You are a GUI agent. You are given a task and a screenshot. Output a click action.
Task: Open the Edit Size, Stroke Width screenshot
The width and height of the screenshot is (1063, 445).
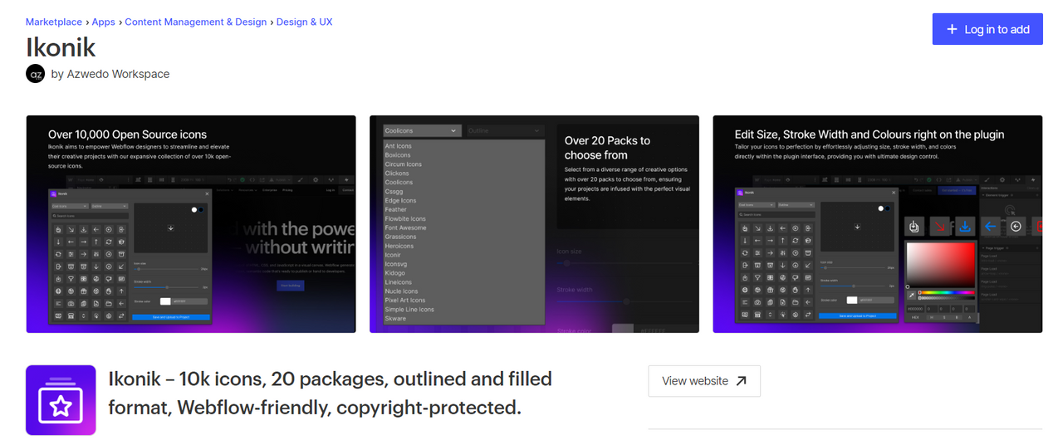tap(878, 224)
